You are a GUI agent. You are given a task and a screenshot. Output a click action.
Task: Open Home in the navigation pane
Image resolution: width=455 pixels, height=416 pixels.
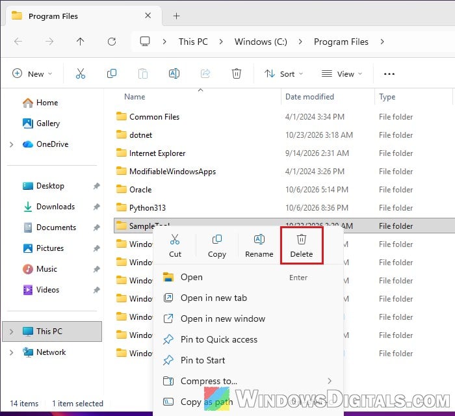coord(47,103)
